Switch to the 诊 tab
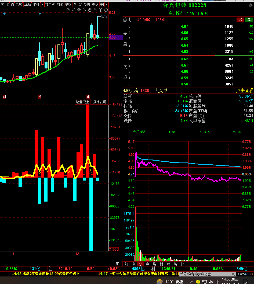254x284 pixels. [x=133, y=264]
